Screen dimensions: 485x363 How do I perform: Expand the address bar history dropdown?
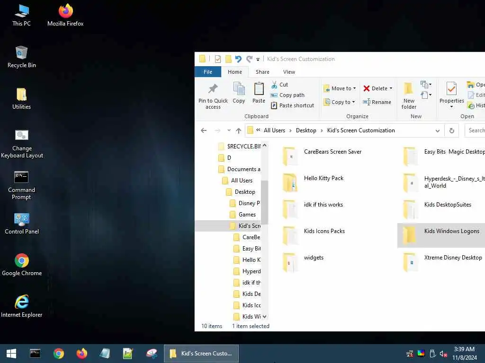click(x=437, y=130)
